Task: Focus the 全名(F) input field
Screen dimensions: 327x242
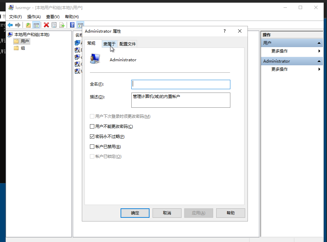Action: tap(181, 84)
